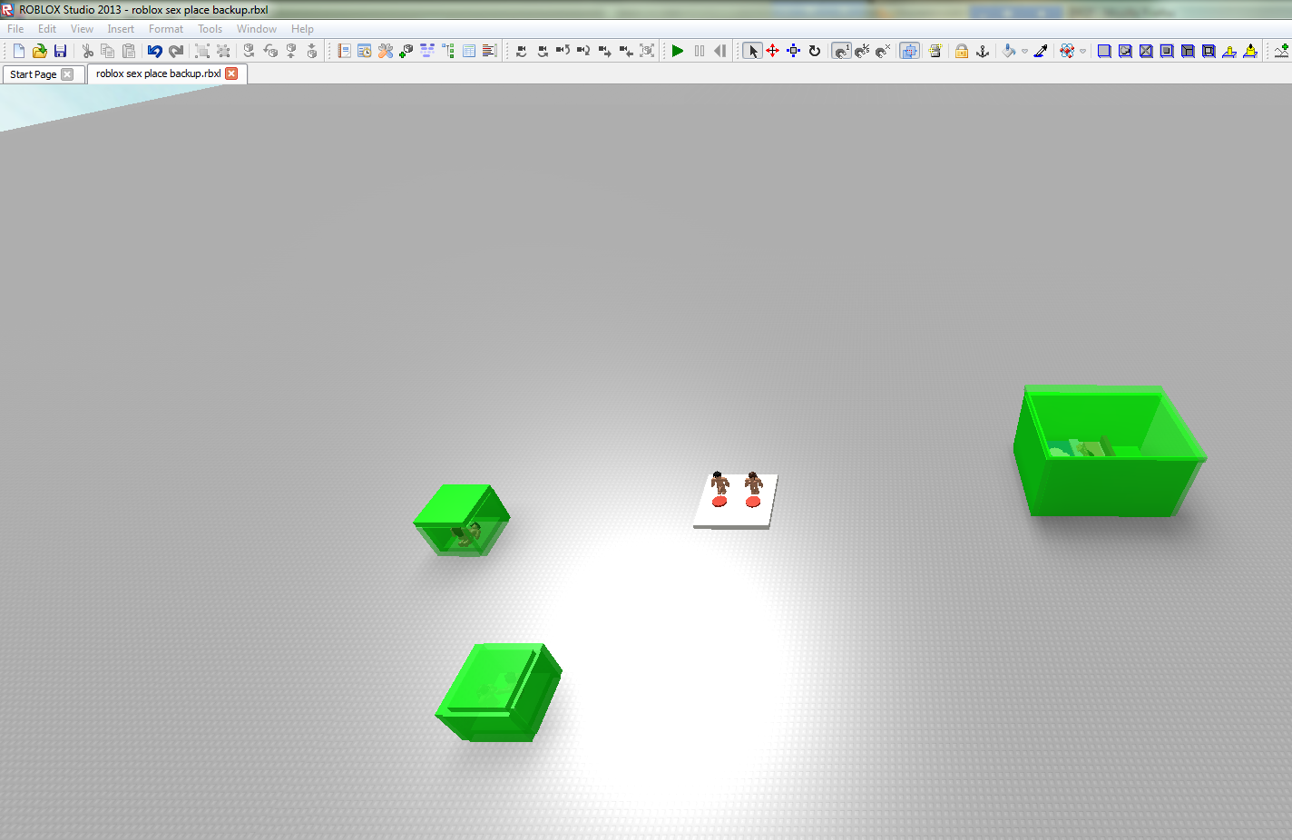The height and width of the screenshot is (840, 1292).
Task: Select the Move tool with red arrows
Action: tap(773, 51)
